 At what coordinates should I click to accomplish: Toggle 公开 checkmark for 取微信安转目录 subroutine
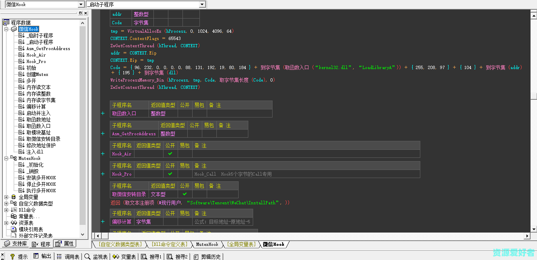pos(185,194)
